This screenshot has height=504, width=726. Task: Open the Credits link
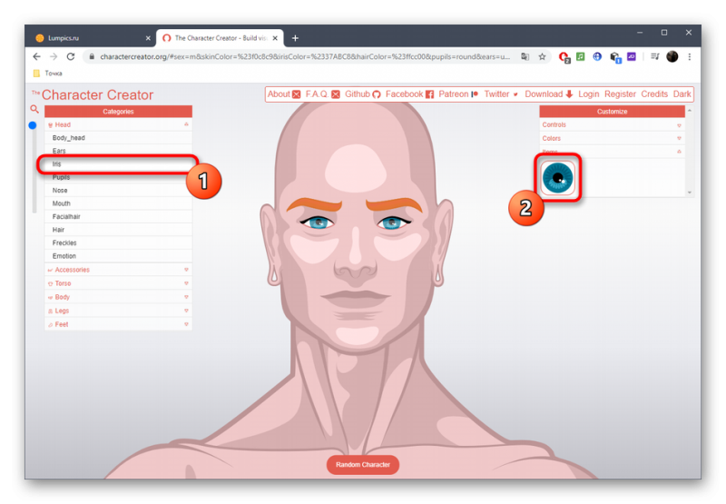tap(654, 94)
